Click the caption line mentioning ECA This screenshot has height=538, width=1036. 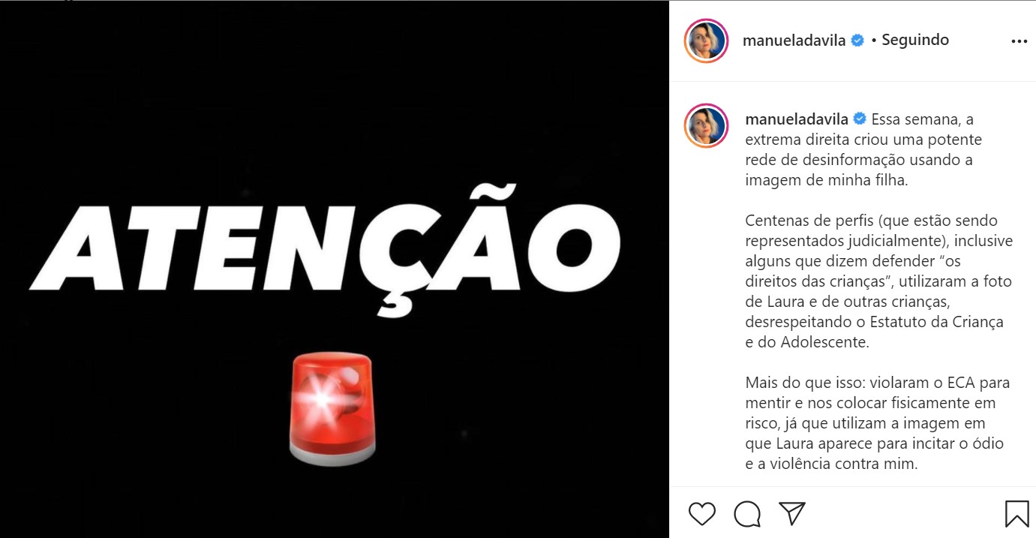pos(878,383)
